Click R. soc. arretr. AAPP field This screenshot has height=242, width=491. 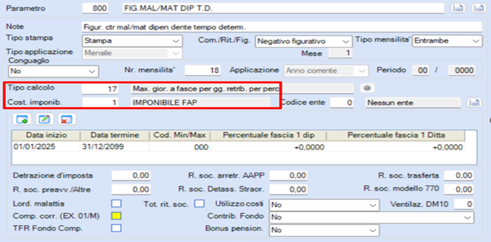click(x=289, y=176)
